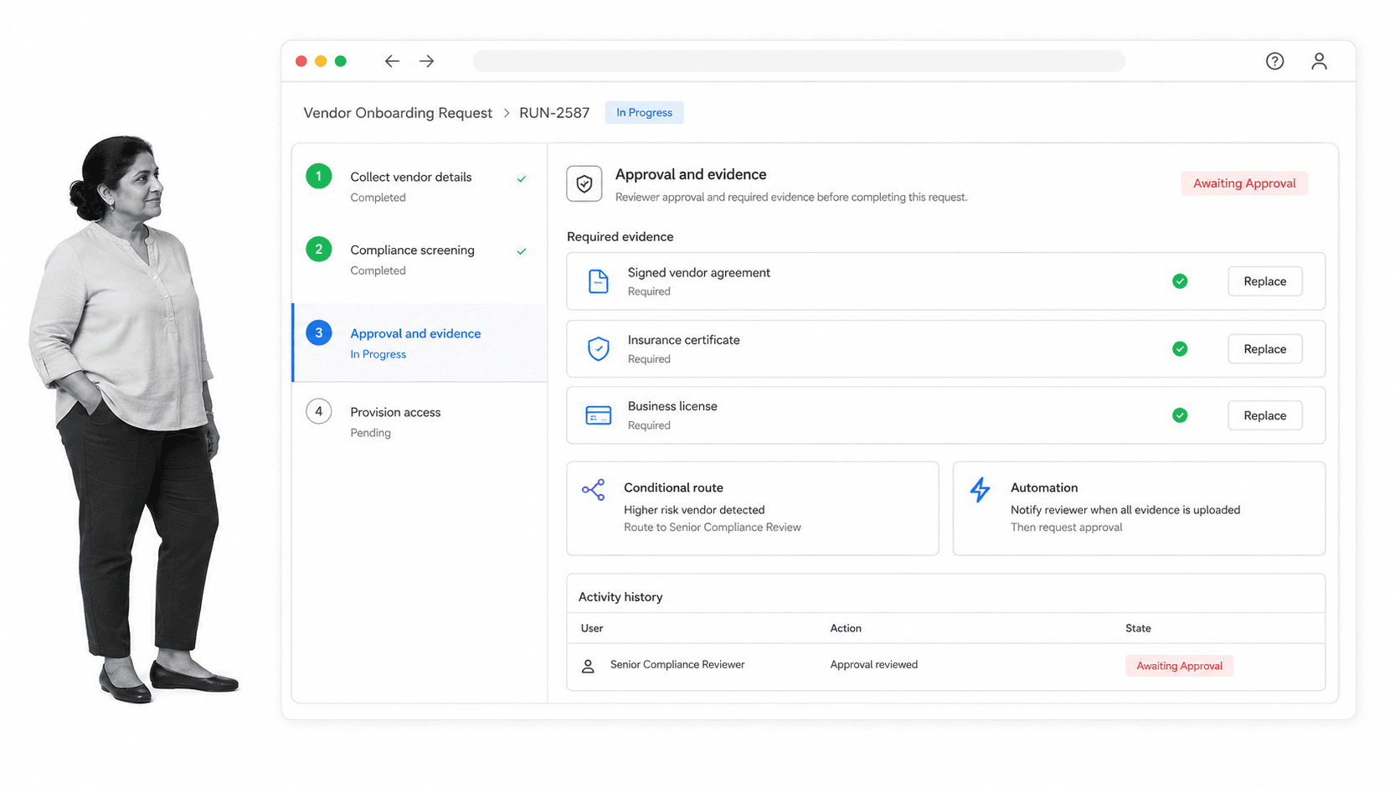This screenshot has width=1400, height=788.
Task: Click the step 4 pending circle
Action: tap(319, 411)
